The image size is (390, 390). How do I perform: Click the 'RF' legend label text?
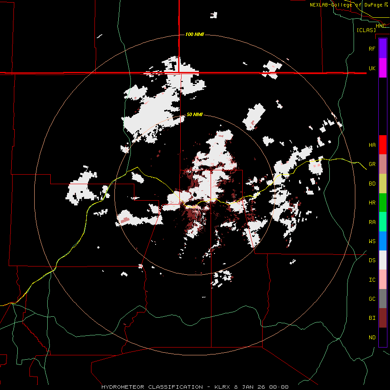tap(372, 49)
